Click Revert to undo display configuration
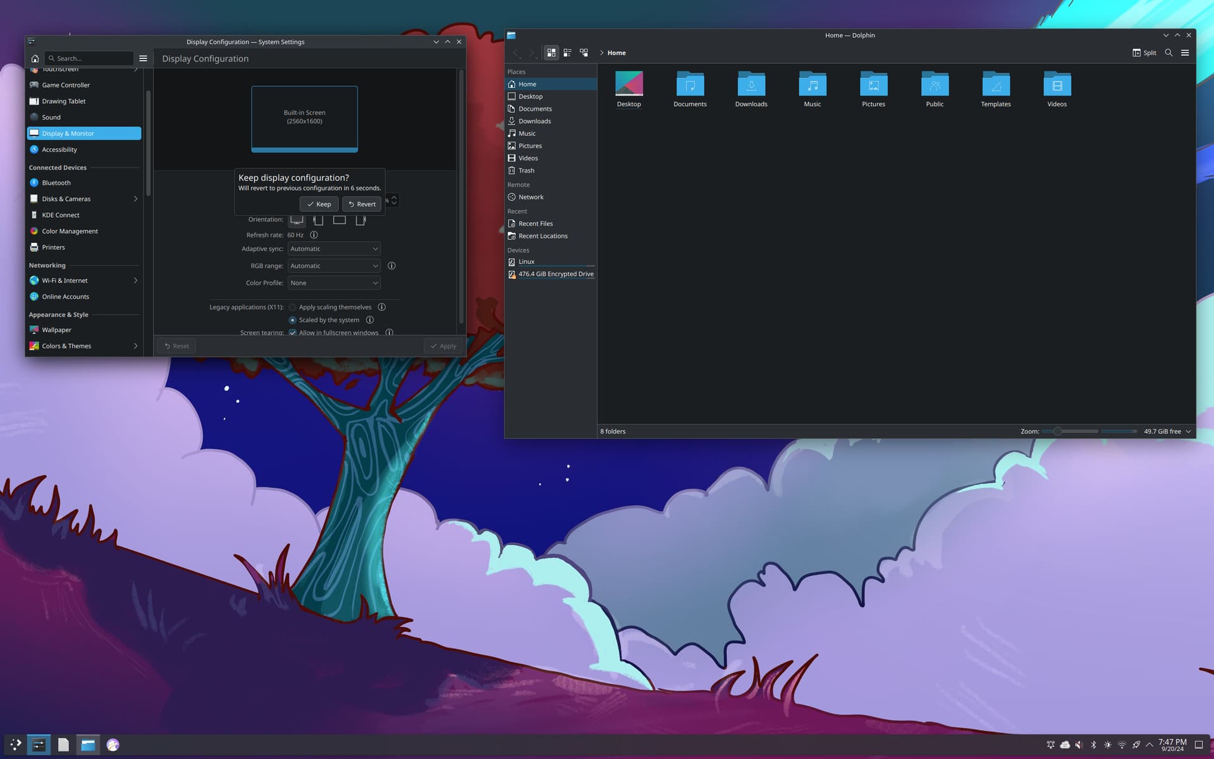1214x759 pixels. 362,204
